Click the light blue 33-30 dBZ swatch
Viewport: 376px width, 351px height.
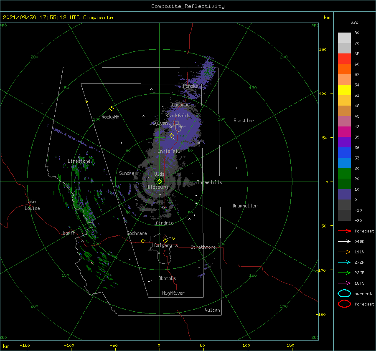pos(344,163)
